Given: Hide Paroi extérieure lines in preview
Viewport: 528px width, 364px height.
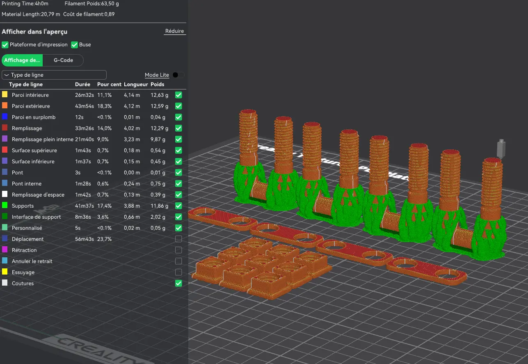Looking at the screenshot, I should [x=178, y=106].
